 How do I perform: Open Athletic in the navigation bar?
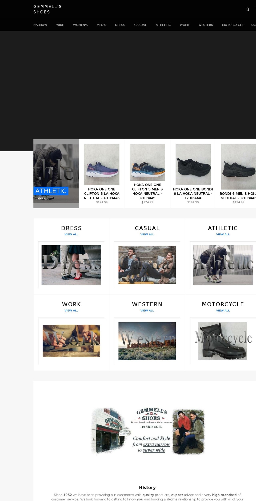click(x=163, y=25)
